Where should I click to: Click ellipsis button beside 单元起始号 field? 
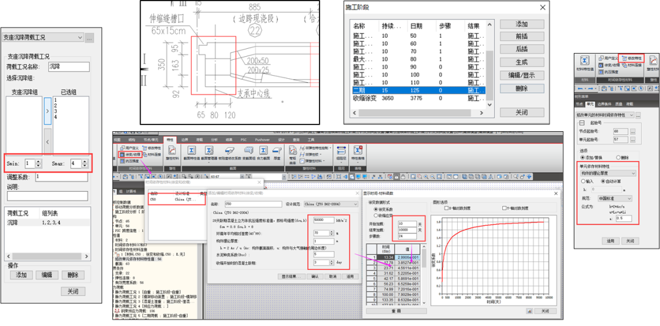632,140
